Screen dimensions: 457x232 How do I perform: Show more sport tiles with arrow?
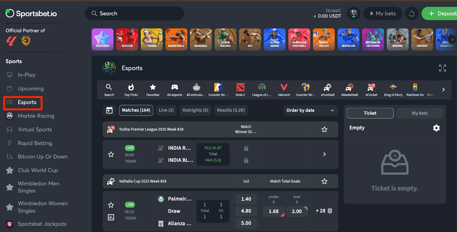pyautogui.click(x=452, y=39)
